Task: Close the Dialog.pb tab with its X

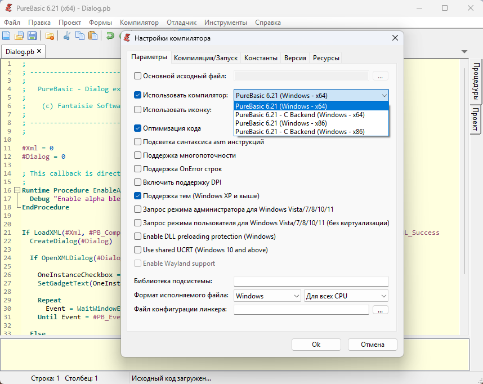Action: click(39, 51)
